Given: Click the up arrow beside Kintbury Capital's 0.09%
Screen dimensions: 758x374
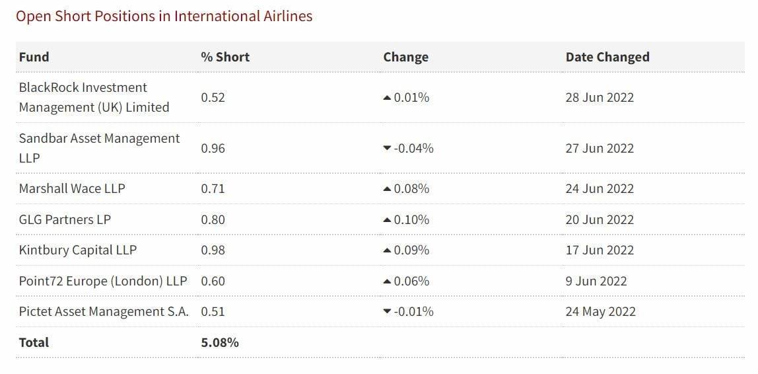Looking at the screenshot, I should (387, 250).
